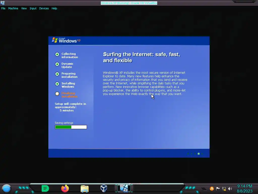The image size is (258, 194).
Task: Open the Input menu
Action: click(33, 8)
